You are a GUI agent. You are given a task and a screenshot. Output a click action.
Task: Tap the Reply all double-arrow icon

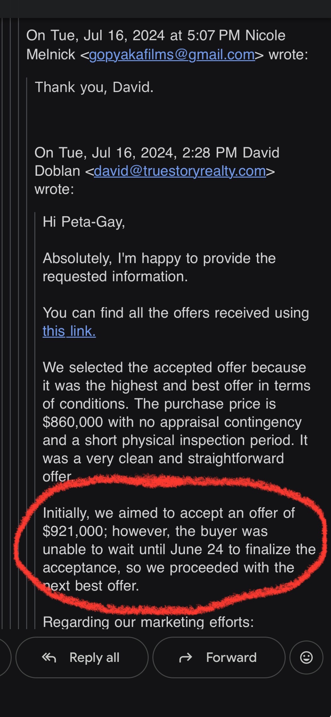tap(49, 657)
